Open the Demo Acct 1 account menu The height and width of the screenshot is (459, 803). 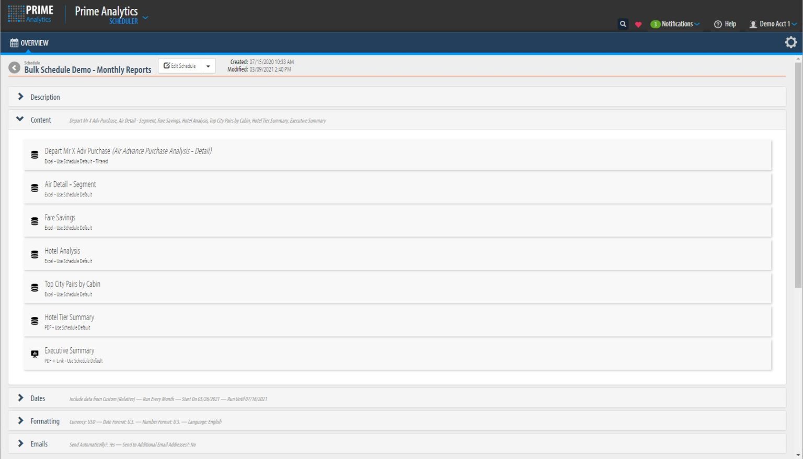tap(773, 24)
